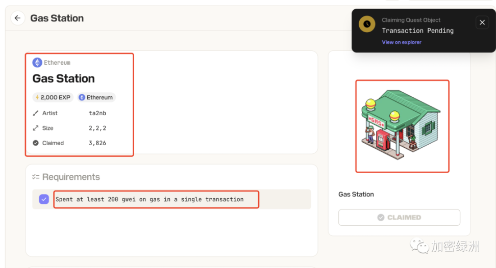Click the Gas Station label below the image
The height and width of the screenshot is (268, 496).
pos(356,194)
